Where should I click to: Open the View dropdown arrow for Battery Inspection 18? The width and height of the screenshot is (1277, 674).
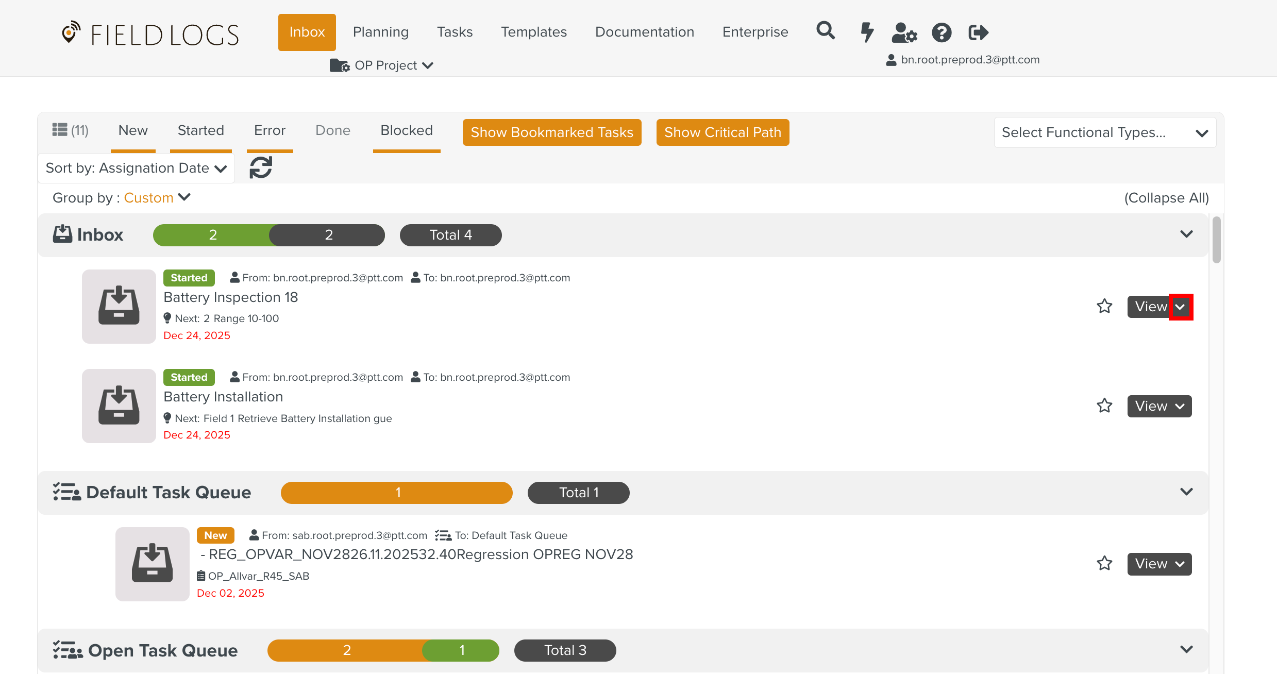pos(1180,307)
